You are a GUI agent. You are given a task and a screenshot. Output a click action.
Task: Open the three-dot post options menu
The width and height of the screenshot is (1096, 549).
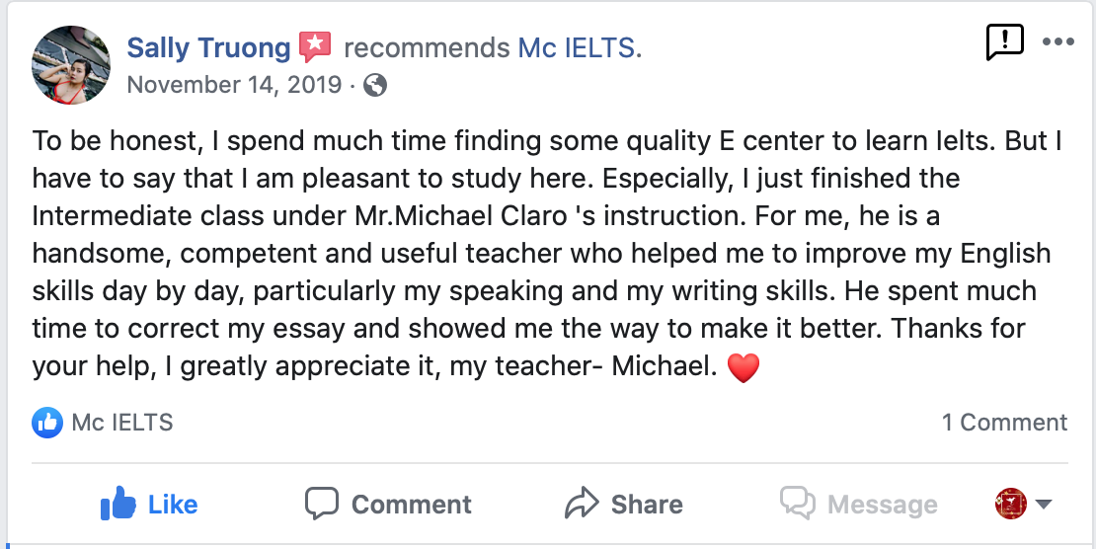pos(1057,41)
